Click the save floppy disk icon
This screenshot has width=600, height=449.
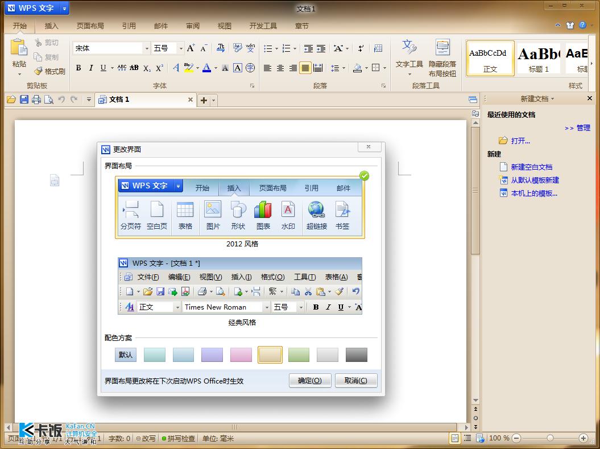[24, 100]
